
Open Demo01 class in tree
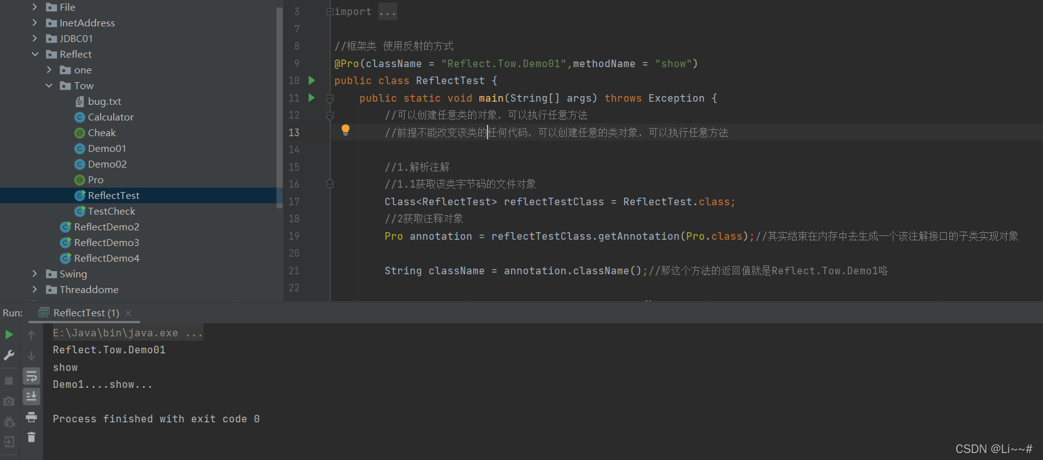pyautogui.click(x=107, y=148)
